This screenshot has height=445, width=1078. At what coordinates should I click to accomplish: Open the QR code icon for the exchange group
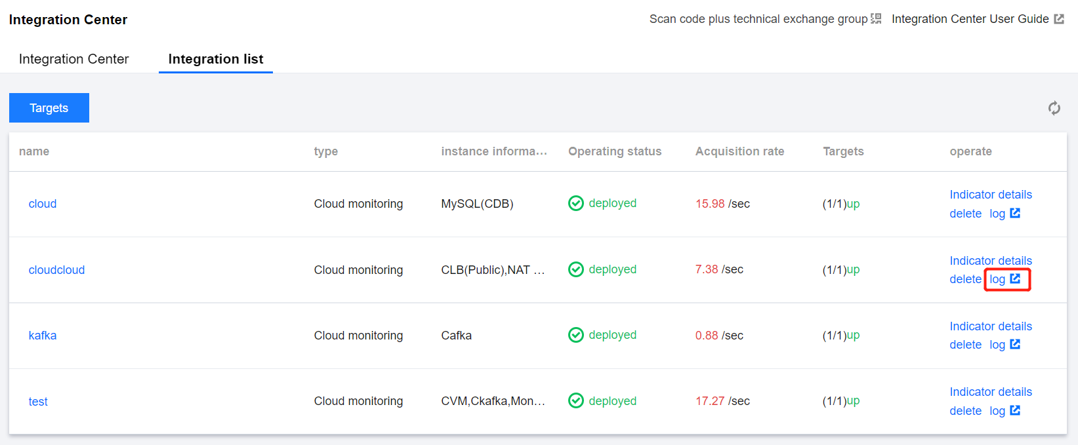click(876, 19)
